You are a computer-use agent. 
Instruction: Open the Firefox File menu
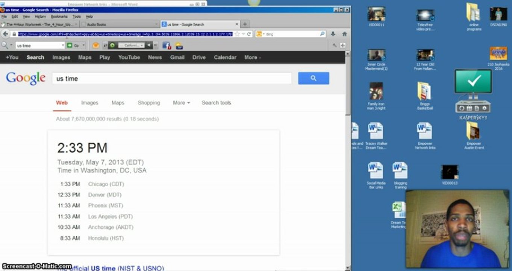point(4,17)
